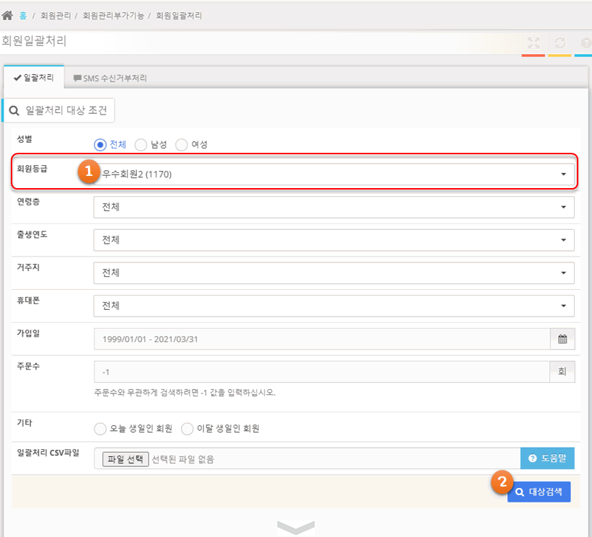Select 오늘 생일인 회원 radio

click(100, 429)
